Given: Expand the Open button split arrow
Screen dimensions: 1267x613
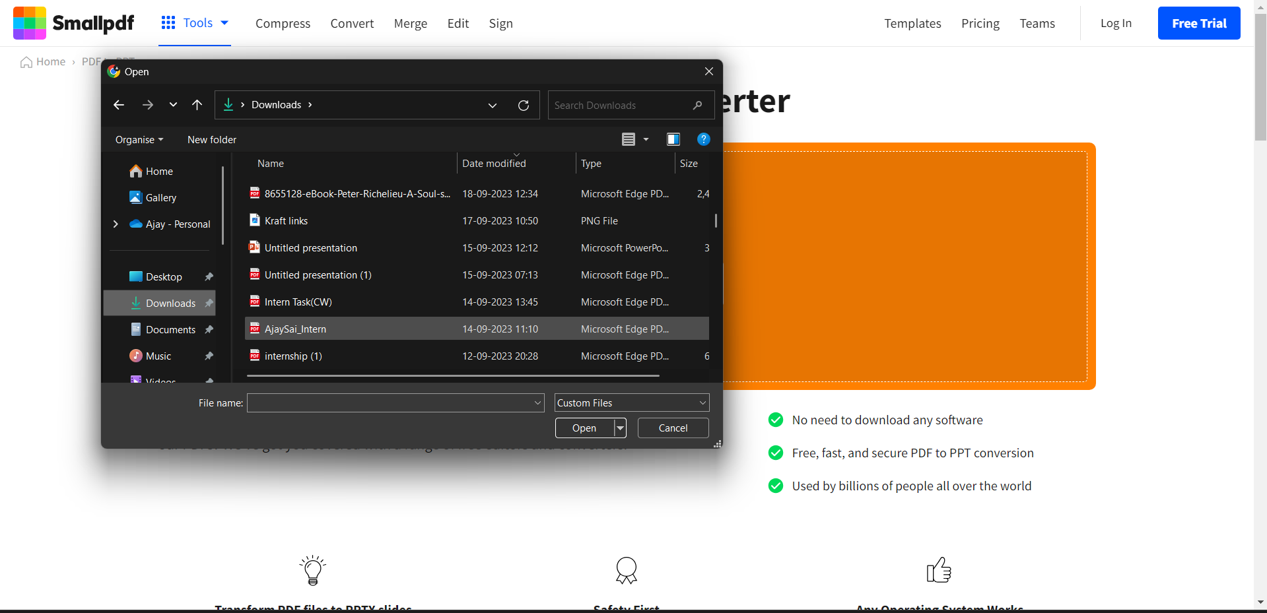Looking at the screenshot, I should 620,428.
